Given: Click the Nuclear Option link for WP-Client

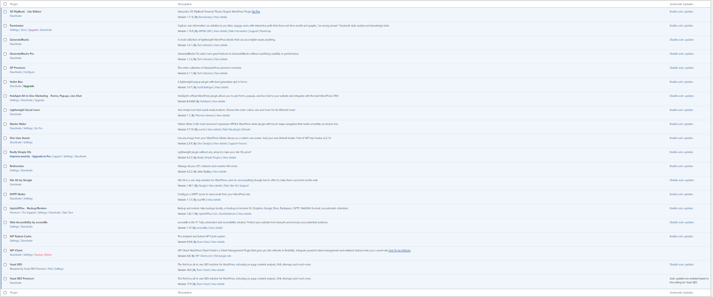Looking at the screenshot, I should tap(43, 255).
